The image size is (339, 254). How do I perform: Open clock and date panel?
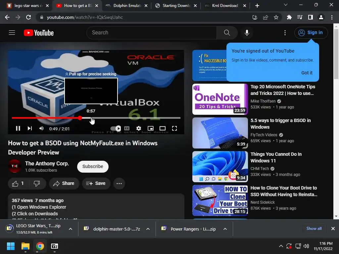pyautogui.click(x=323, y=246)
